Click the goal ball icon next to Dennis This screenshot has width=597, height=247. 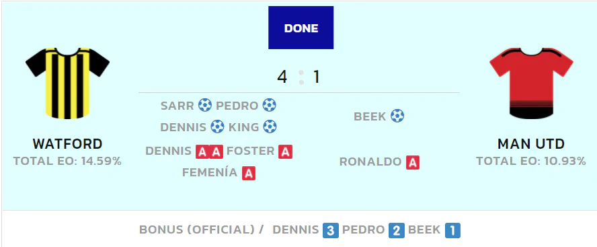[x=217, y=127]
